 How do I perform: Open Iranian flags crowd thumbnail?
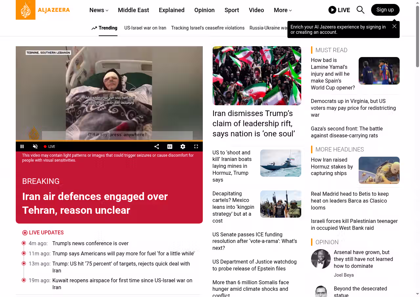click(257, 75)
